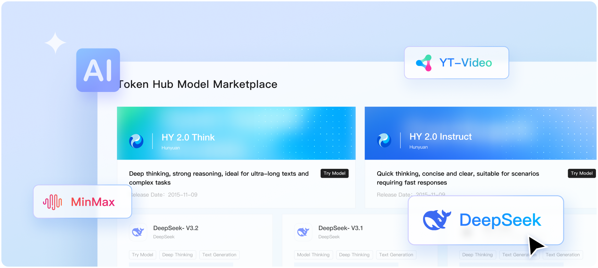Select Text Generation tag on DeepSeek- V3.1 card
This screenshot has width=598, height=268.
(396, 255)
